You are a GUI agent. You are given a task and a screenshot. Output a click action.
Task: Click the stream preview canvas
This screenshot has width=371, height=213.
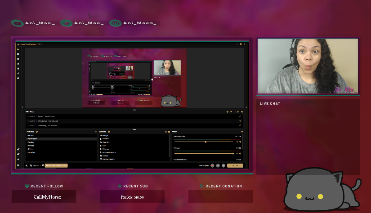pyautogui.click(x=134, y=78)
